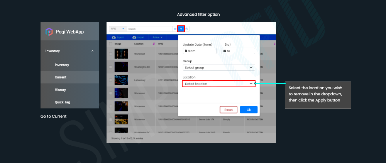This screenshot has width=386, height=163.
Task: Click the Update Date to field
Action: (x=238, y=51)
